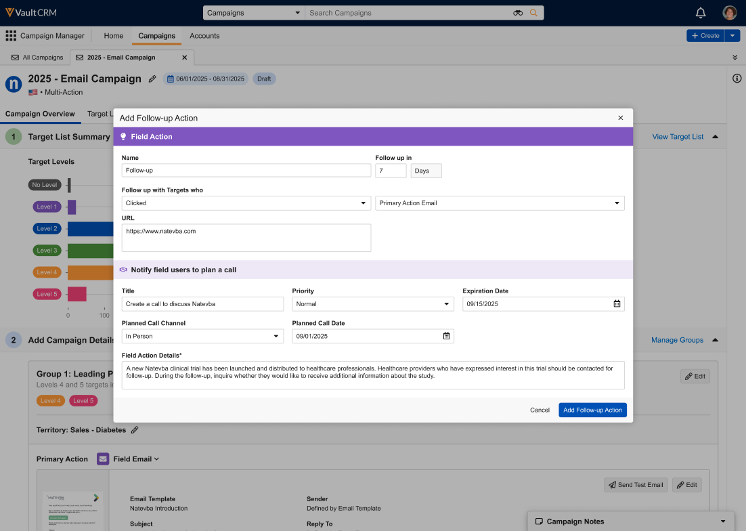
Task: Open the user profile avatar
Action: pyautogui.click(x=730, y=13)
